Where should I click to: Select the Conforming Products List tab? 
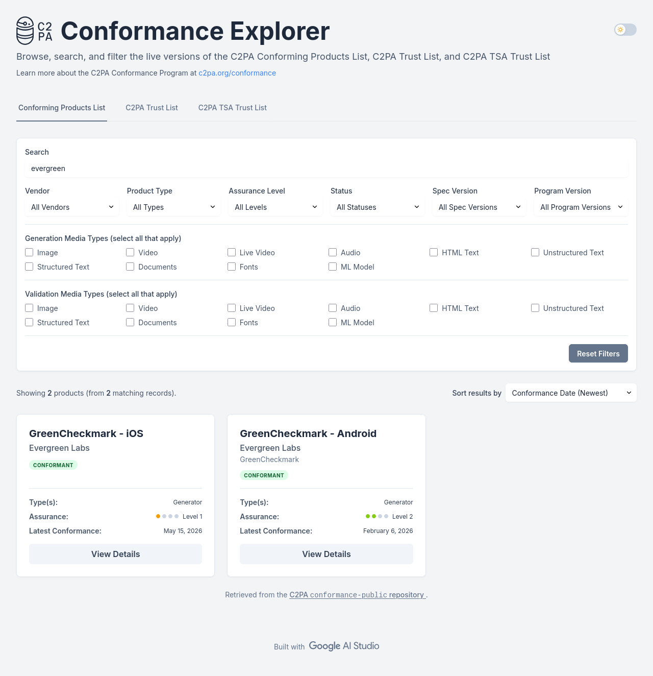[x=62, y=108]
